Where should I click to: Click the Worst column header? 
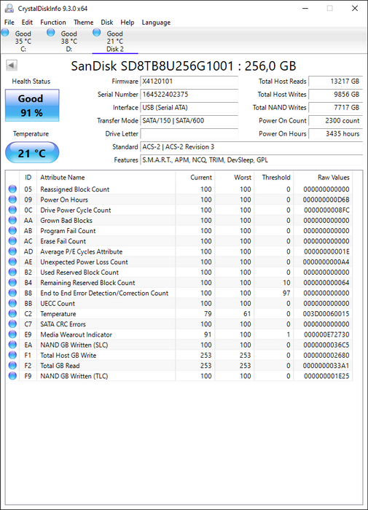coord(234,177)
